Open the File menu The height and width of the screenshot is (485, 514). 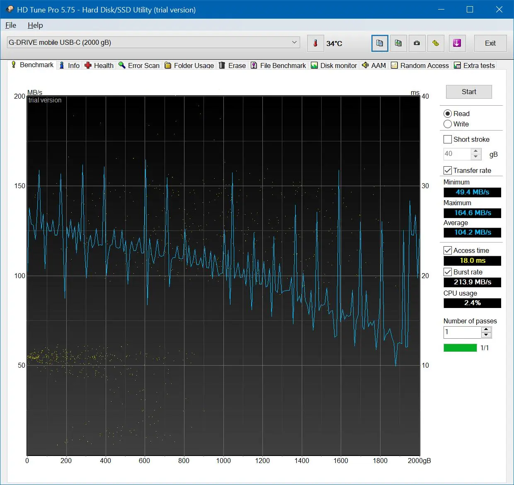click(11, 25)
